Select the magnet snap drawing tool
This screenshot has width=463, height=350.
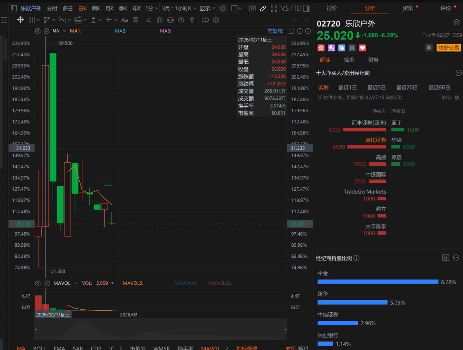coord(159,20)
